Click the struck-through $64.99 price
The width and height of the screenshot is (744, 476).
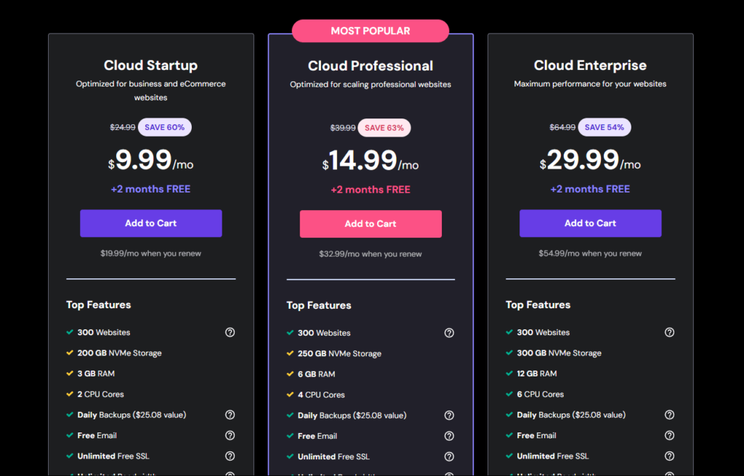(x=562, y=127)
